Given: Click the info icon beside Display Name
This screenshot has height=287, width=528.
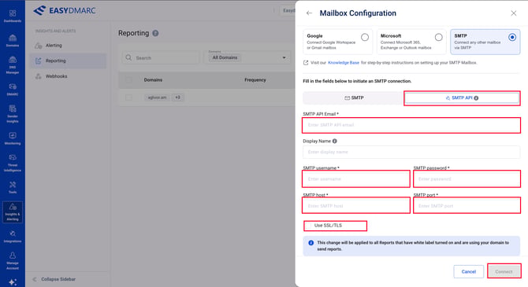Looking at the screenshot, I should pyautogui.click(x=334, y=142).
